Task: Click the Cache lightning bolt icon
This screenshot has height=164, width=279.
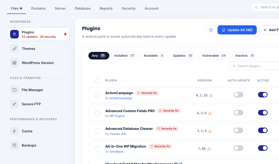Action: tap(14, 131)
